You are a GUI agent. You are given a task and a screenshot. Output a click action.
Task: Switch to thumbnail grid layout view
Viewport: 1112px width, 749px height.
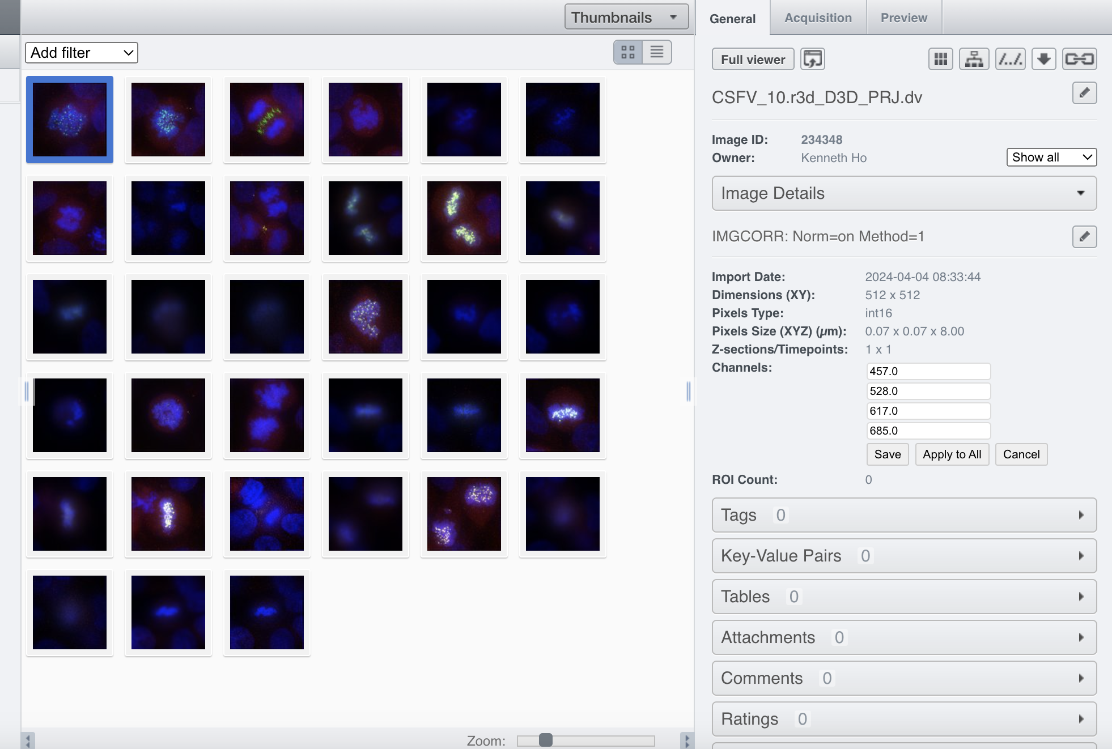tap(628, 52)
